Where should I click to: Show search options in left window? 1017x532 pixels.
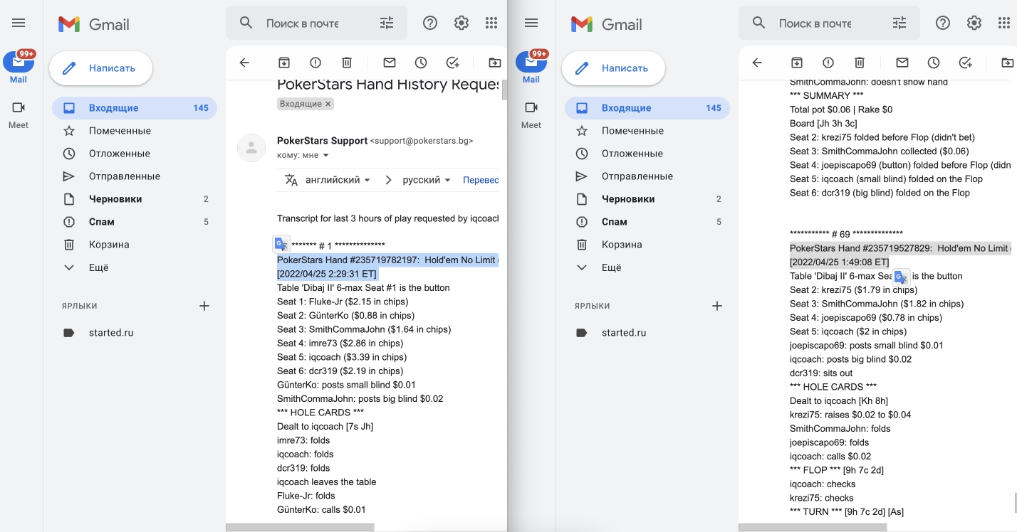point(387,23)
